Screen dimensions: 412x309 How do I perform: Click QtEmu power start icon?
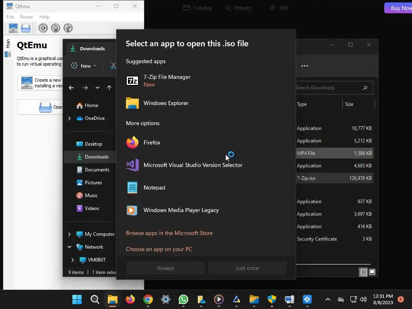point(43,28)
